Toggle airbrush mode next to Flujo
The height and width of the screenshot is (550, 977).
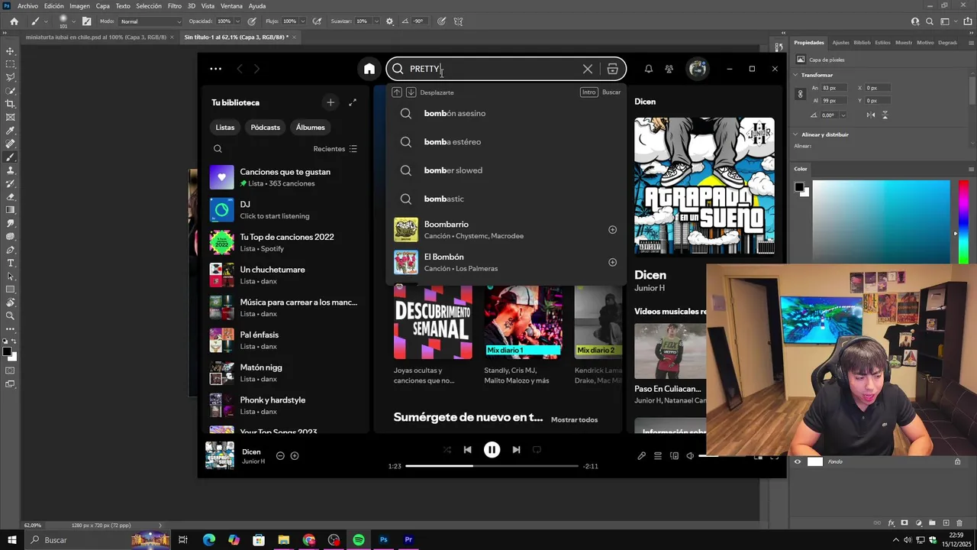pos(317,21)
